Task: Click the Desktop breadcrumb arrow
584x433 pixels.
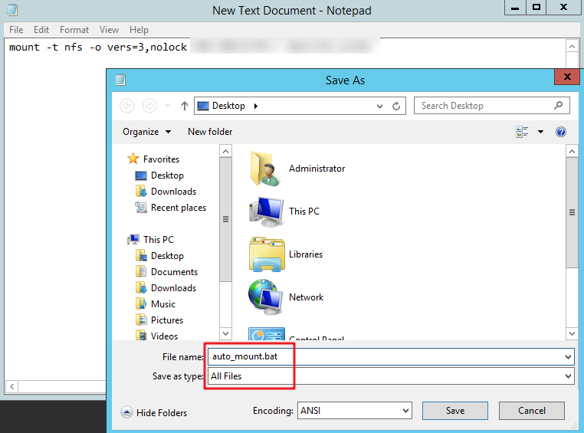Action: (x=256, y=106)
